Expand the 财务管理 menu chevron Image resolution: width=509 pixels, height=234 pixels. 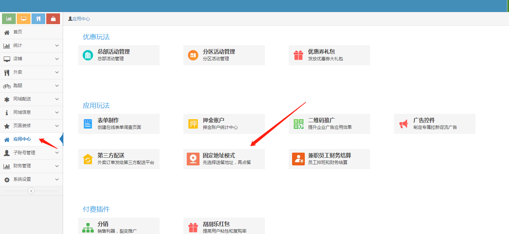(x=57, y=166)
